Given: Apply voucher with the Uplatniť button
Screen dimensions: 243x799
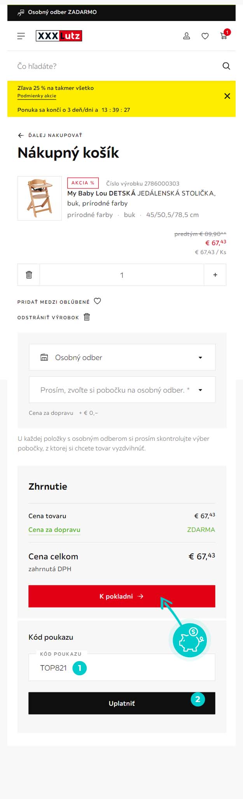Looking at the screenshot, I should (x=122, y=703).
